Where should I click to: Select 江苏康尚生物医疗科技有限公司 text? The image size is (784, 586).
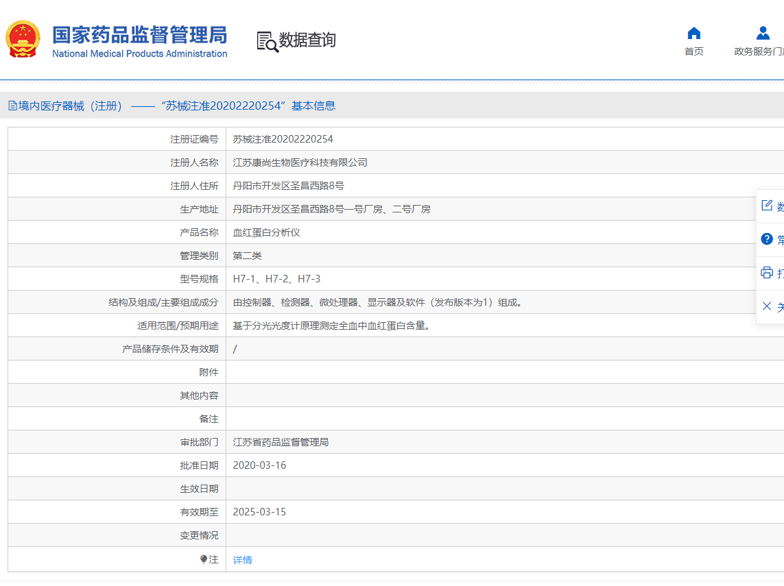coord(300,162)
